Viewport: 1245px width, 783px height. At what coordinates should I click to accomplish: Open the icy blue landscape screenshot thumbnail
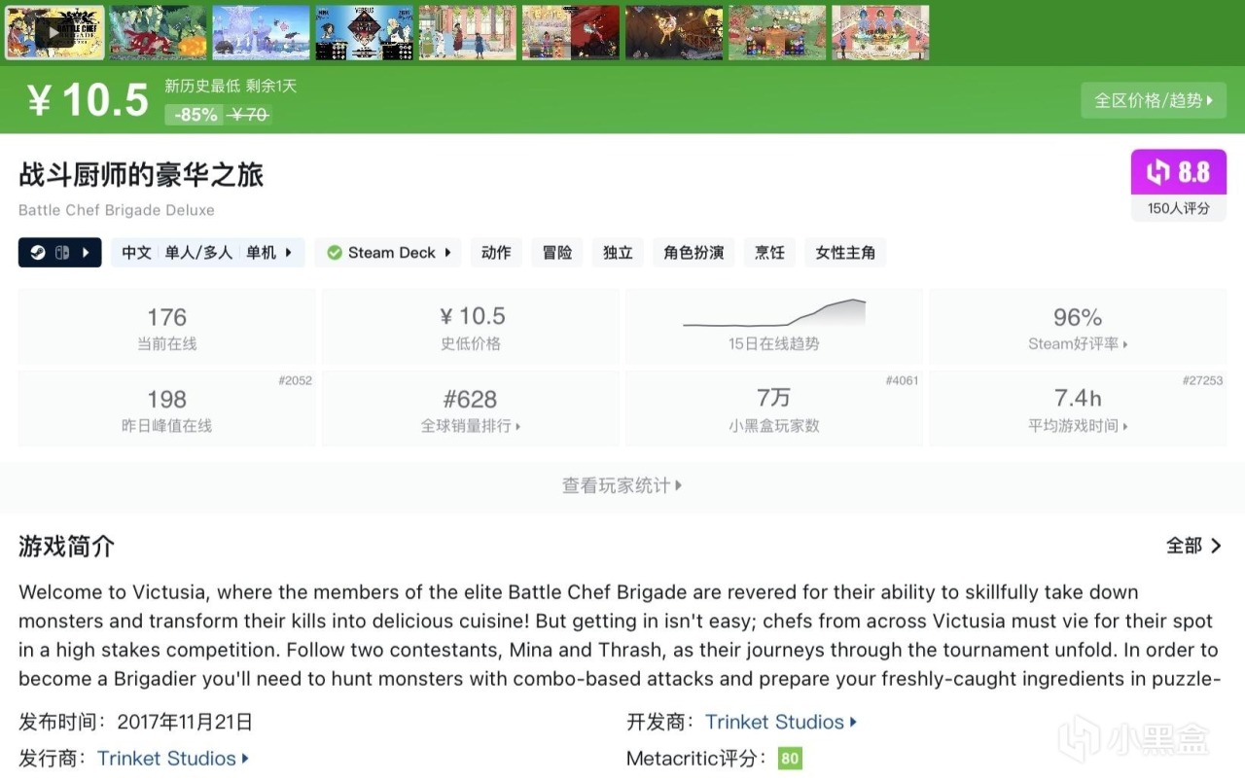(262, 33)
